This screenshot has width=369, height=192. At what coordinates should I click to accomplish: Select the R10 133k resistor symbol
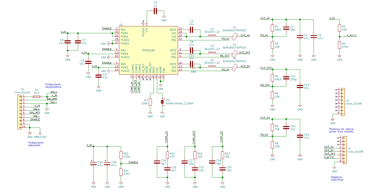pyautogui.click(x=121, y=155)
